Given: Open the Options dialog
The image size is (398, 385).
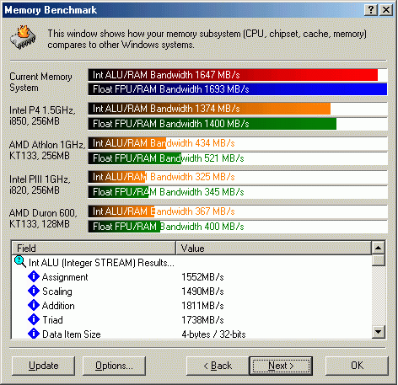Looking at the screenshot, I should pyautogui.click(x=114, y=366).
